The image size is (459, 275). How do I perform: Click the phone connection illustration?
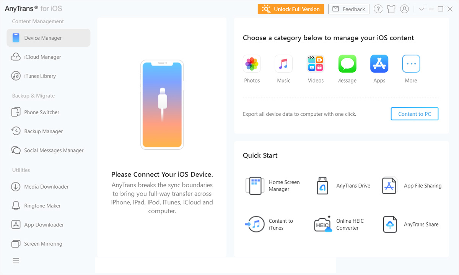pos(162,105)
